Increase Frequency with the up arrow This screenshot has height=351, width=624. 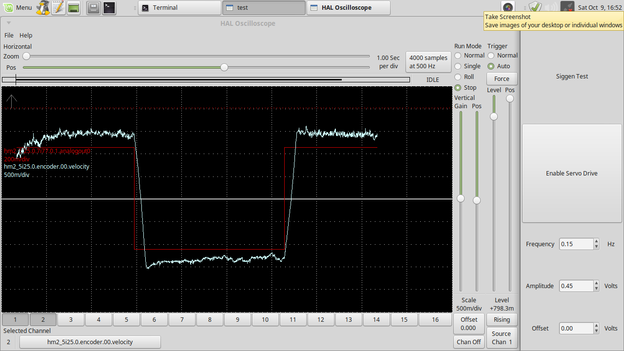[596, 241]
